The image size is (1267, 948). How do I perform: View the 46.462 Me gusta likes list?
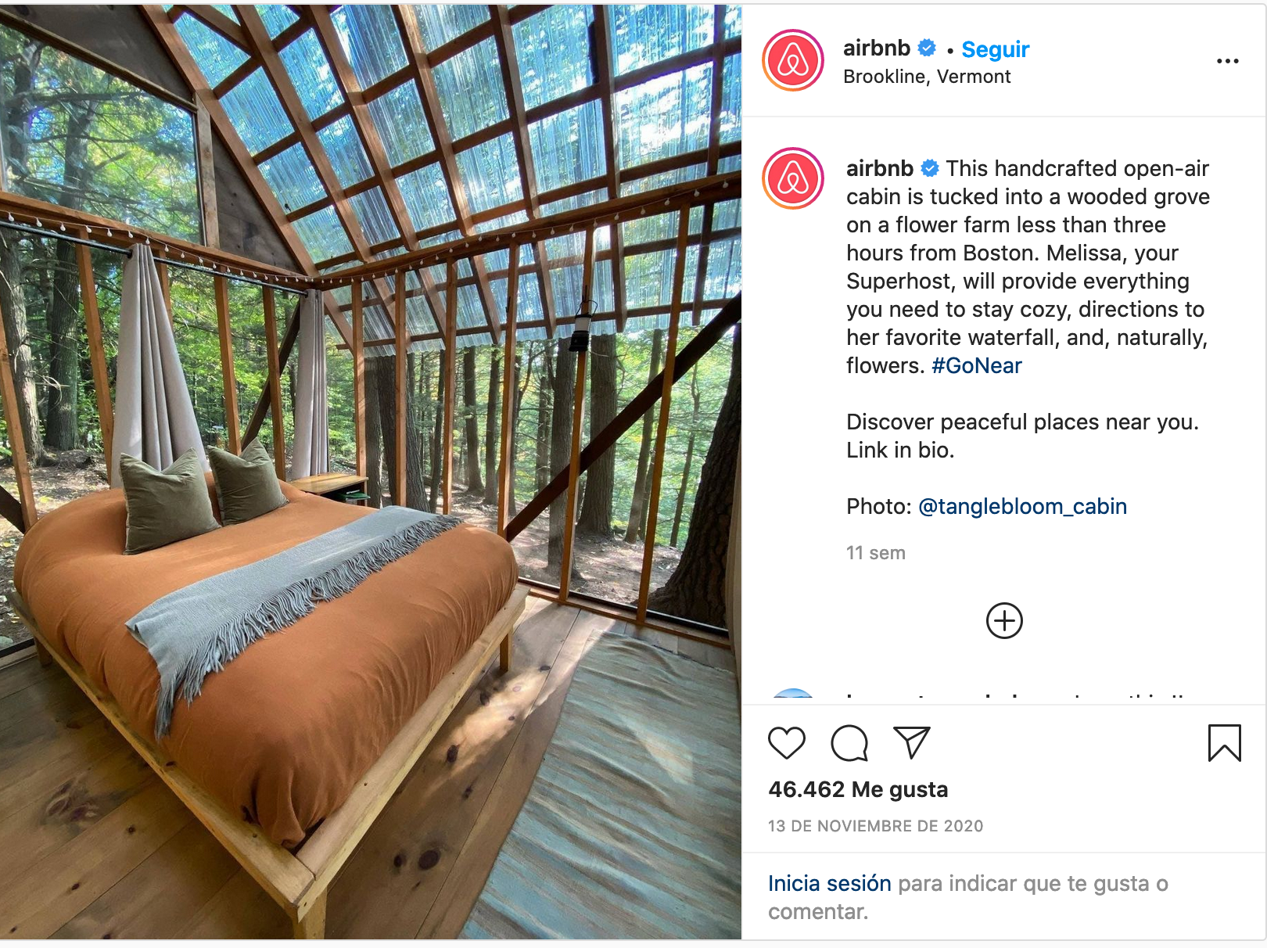pos(858,789)
